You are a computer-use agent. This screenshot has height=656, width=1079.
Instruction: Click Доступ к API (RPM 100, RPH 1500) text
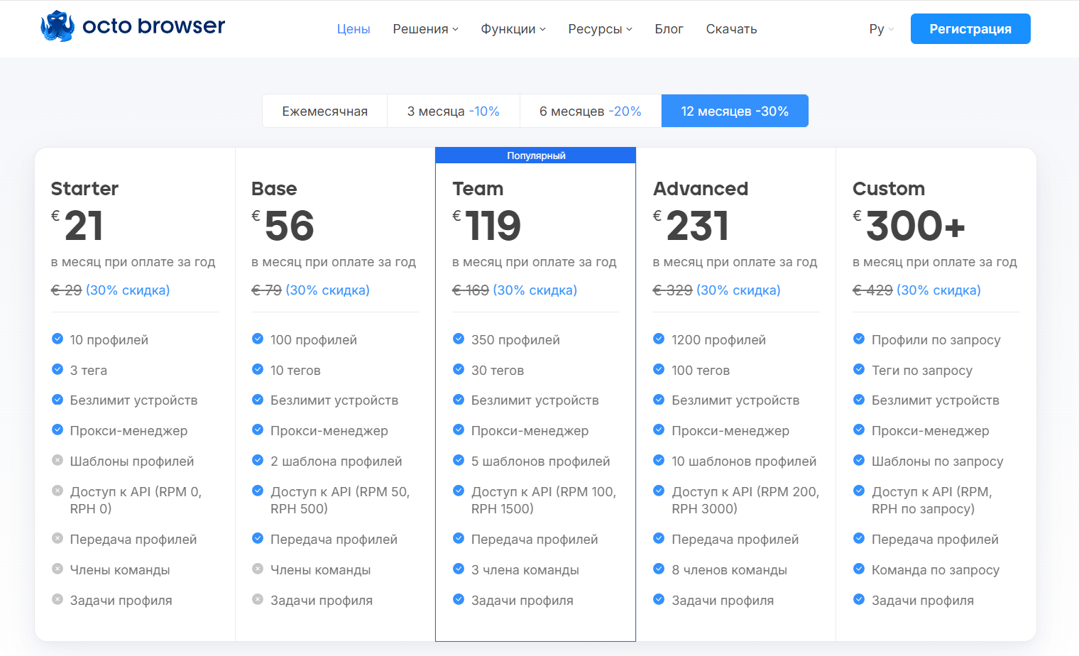(544, 500)
